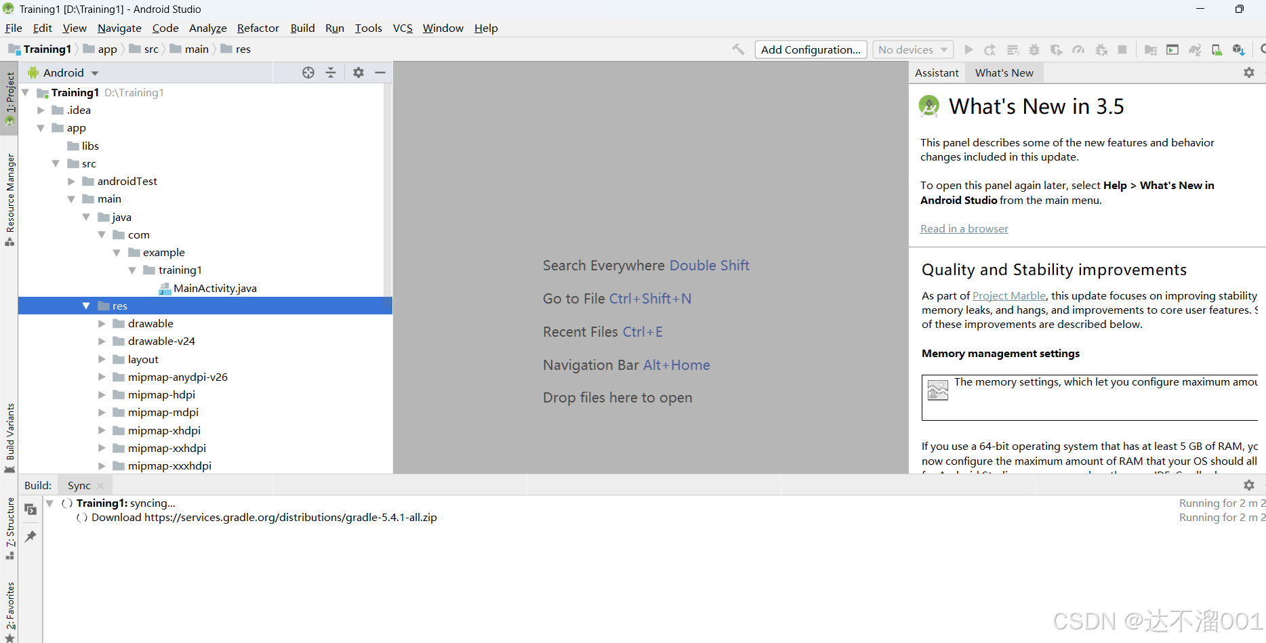Image resolution: width=1266 pixels, height=643 pixels.
Task: Open Assistant panel settings gear
Action: pos(1249,72)
